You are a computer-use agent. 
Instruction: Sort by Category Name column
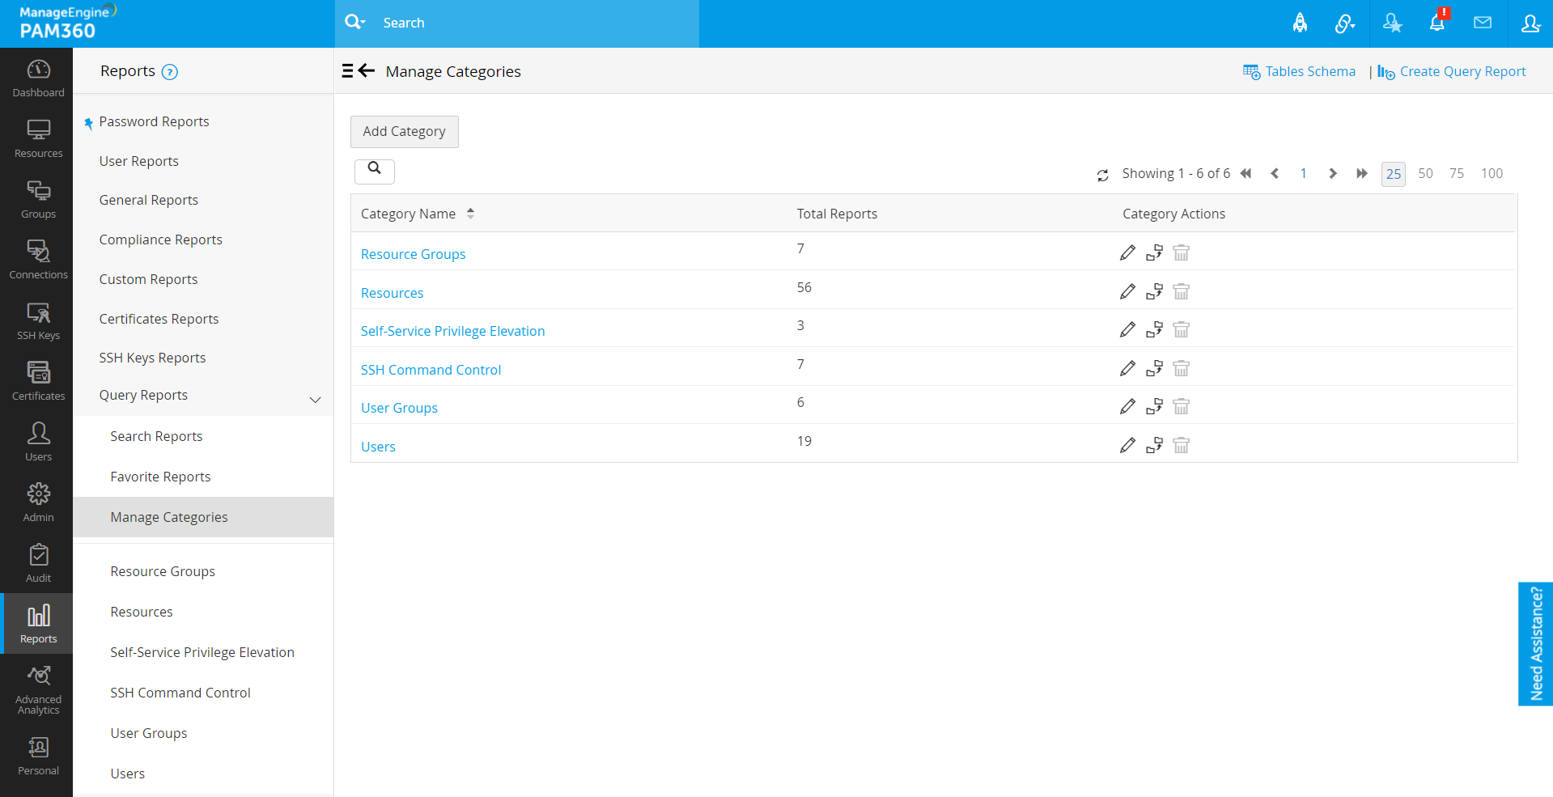coord(470,214)
